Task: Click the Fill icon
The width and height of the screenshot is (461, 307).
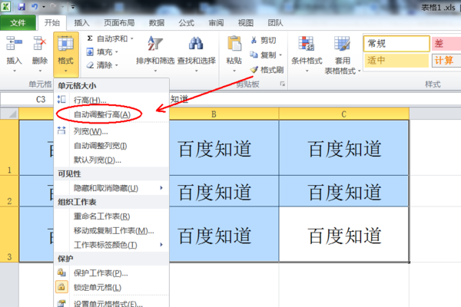Action: [90, 52]
